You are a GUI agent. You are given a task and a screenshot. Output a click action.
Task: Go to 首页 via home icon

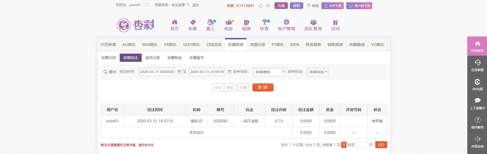(x=175, y=22)
